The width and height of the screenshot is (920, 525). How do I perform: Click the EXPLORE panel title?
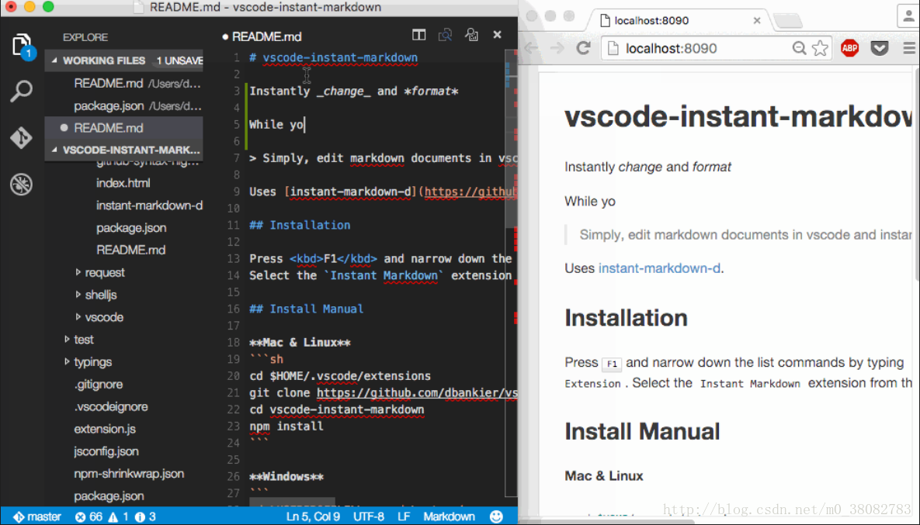click(85, 37)
